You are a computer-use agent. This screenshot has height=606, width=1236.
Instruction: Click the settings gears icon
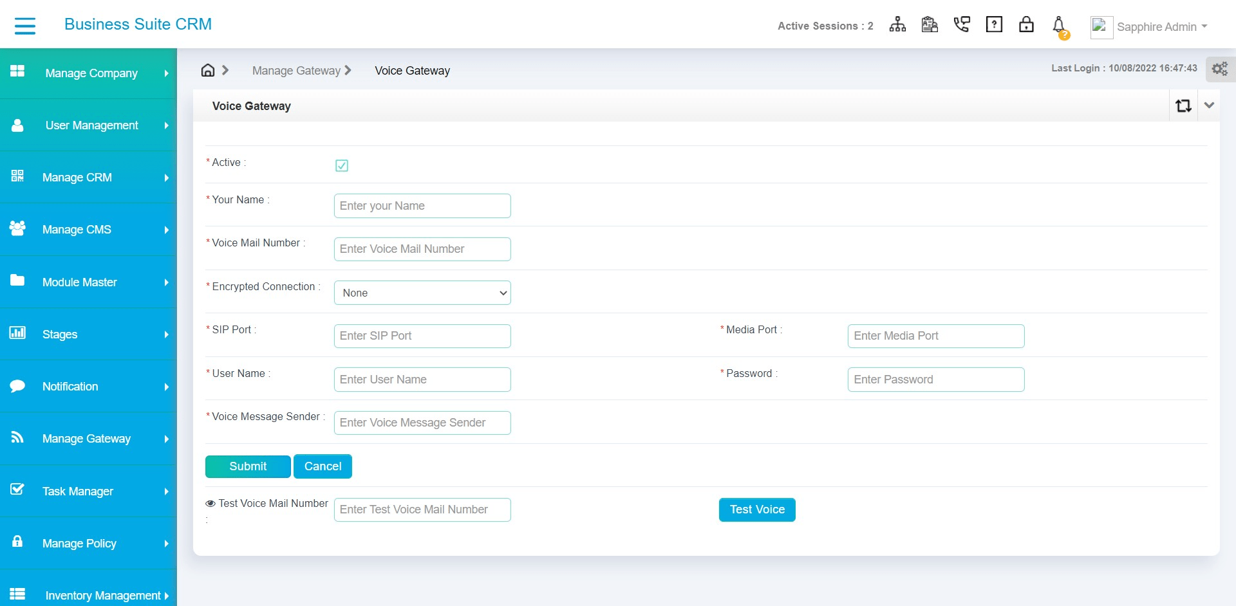tap(1219, 68)
